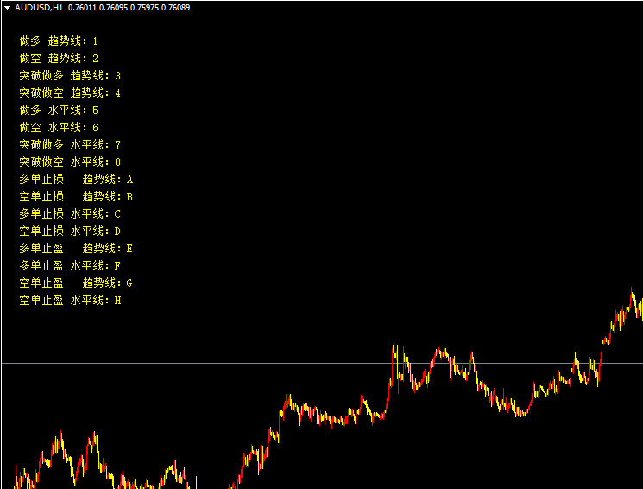Image resolution: width=643 pixels, height=489 pixels.
Task: Pick the '突破做多 水平线: 7' label
Action: 70,144
